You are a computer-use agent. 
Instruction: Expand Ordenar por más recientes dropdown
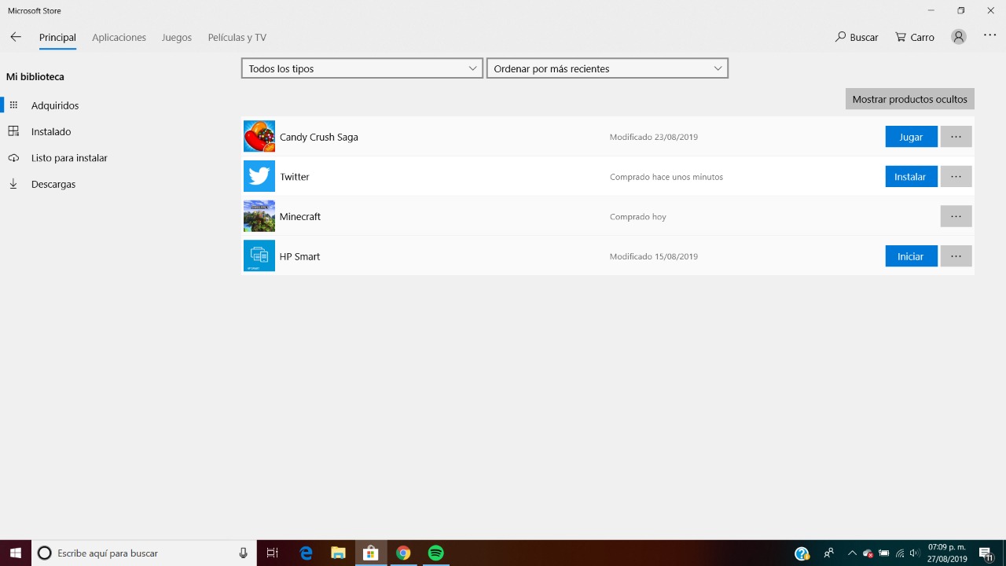[x=608, y=68]
